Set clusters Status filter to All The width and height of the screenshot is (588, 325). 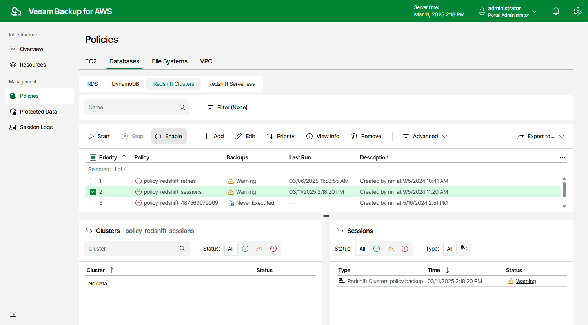tap(231, 249)
